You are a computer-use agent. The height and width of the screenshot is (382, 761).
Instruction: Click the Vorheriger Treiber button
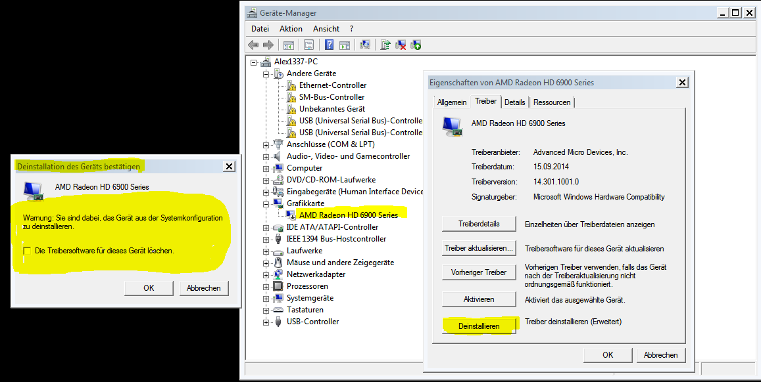[x=479, y=272]
